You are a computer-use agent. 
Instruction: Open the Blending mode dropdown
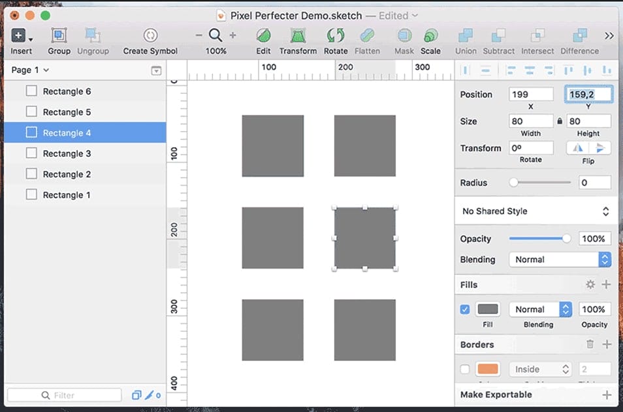559,259
